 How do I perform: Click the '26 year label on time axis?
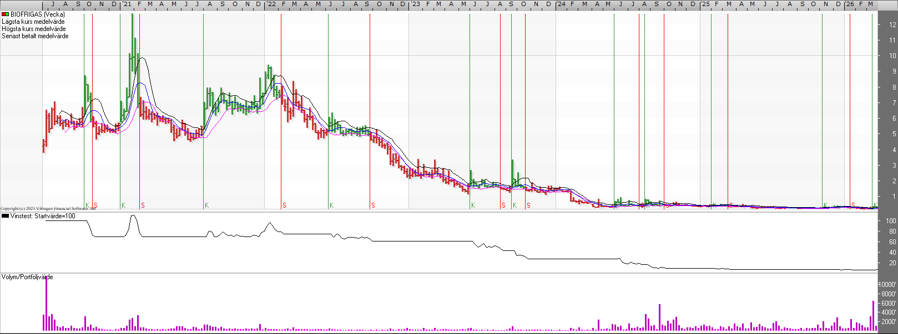tap(850, 4)
